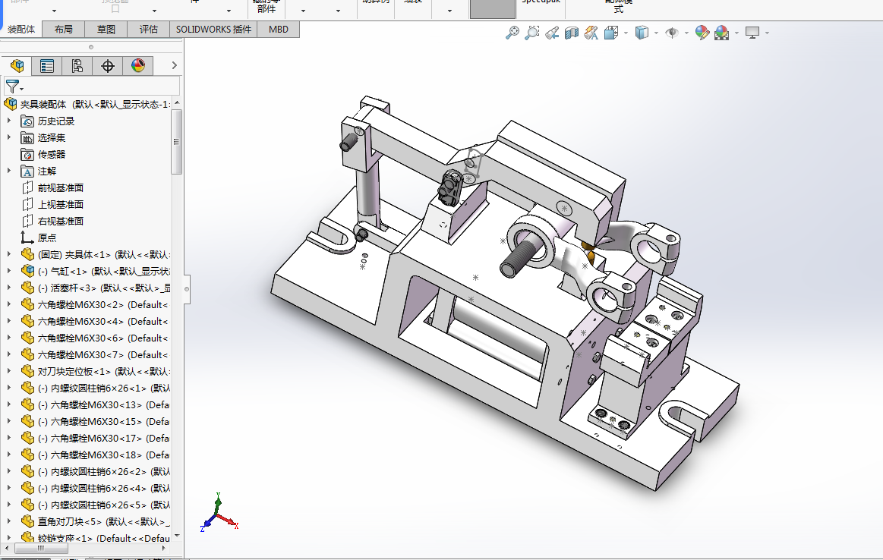Click the tree horizontal scrollbar thumb
Viewport: 883px width, 560px height.
pos(40,548)
